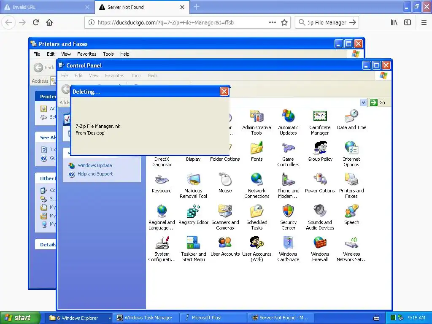
Task: Open Administrative Tools in Control Panel
Action: click(256, 122)
